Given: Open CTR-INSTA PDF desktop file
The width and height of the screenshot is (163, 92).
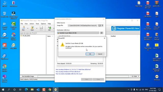Looking at the screenshot, I should [148, 14].
